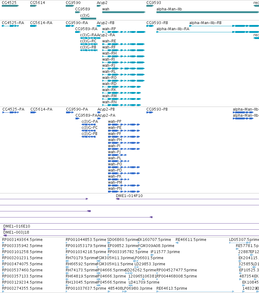
Task: Select the CG5614-PA protein label
Action: click(41, 109)
